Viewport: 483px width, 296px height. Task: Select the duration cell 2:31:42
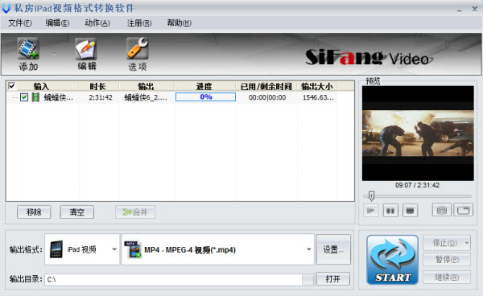(101, 97)
